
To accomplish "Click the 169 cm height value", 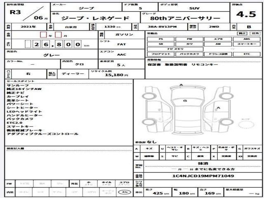I will [213, 193].
